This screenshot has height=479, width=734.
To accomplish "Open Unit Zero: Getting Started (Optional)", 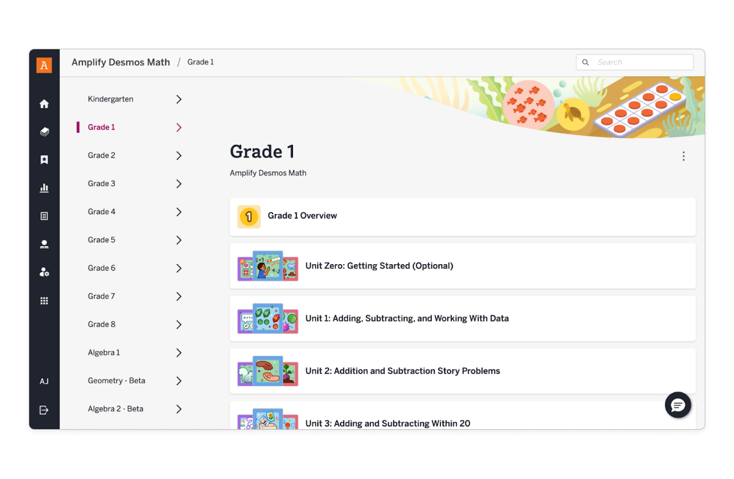I will point(380,266).
